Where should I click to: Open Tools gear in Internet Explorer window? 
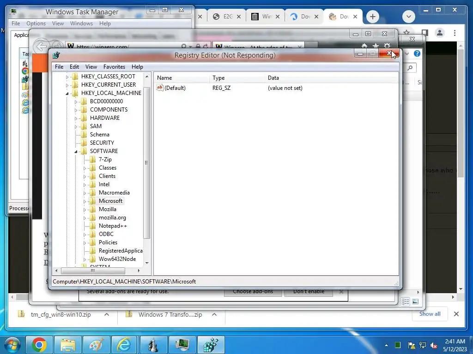click(x=387, y=46)
